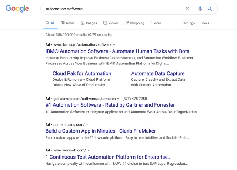Clear the search box with X icon
The width and height of the screenshot is (237, 170).
[187, 9]
